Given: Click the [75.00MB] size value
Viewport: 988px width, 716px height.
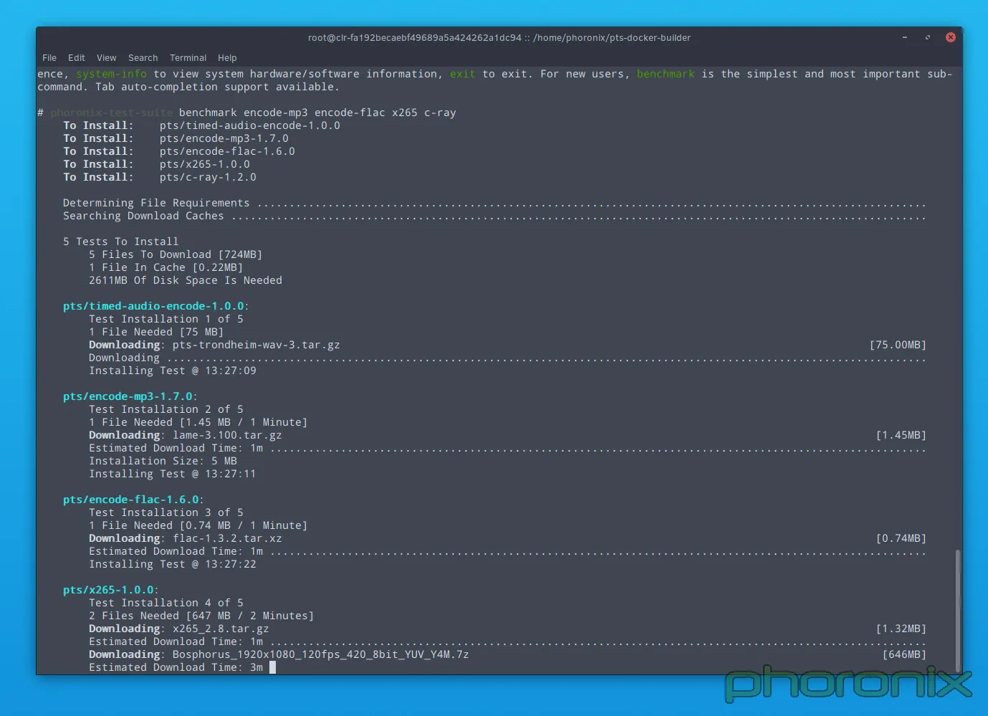Looking at the screenshot, I should click(x=898, y=345).
